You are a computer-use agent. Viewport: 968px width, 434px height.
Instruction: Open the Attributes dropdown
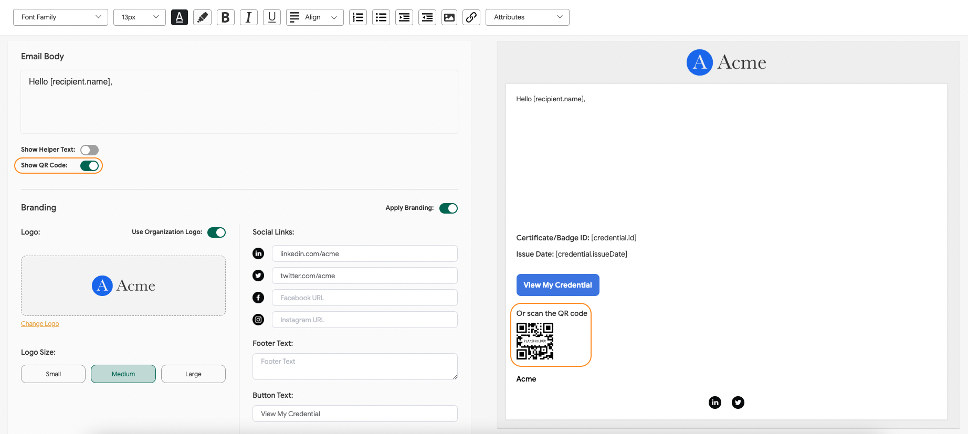tap(528, 17)
